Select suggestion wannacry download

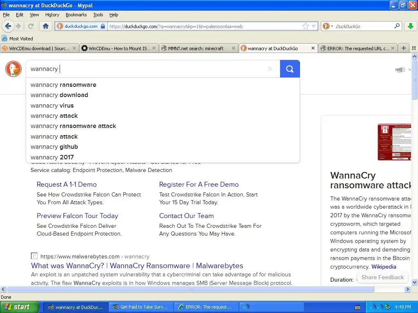click(x=163, y=95)
